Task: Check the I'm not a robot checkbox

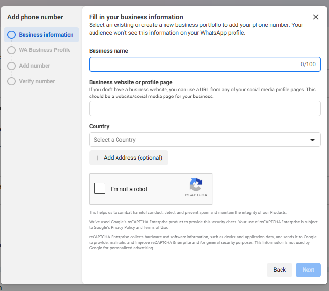Action: pyautogui.click(x=100, y=188)
